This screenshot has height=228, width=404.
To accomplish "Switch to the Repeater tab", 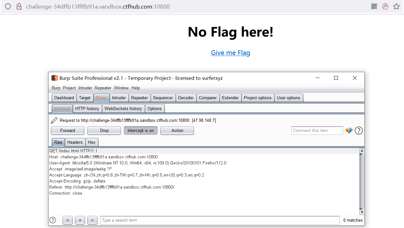I will click(x=139, y=98).
